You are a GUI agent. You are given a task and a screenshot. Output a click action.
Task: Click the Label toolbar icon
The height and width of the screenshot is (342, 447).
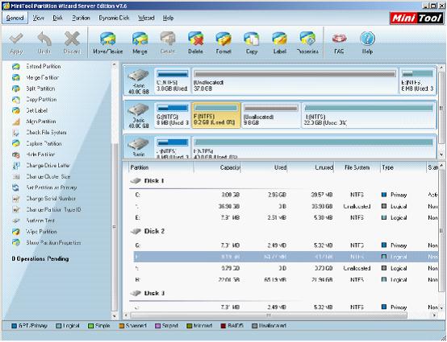tap(279, 39)
